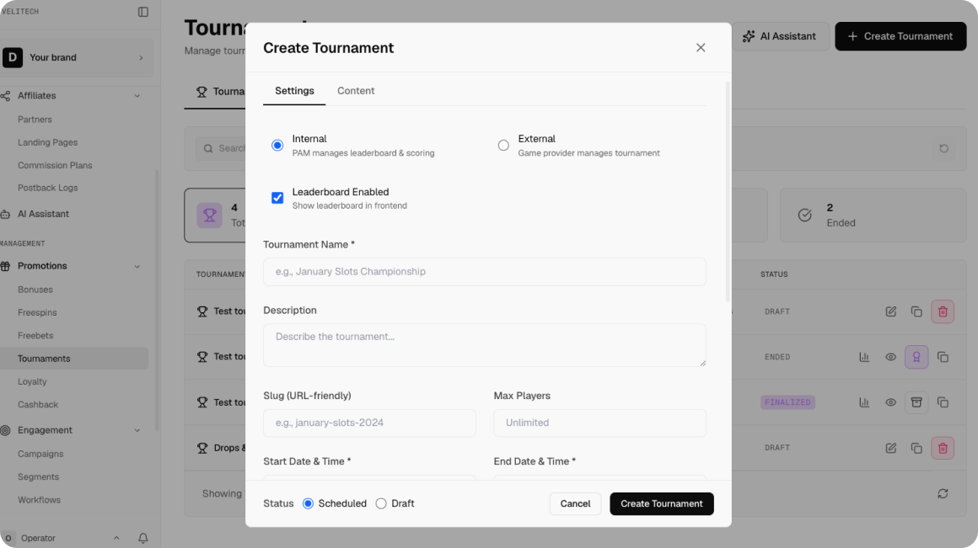
Task: Click the black Create Tournament header button
Action: point(900,36)
